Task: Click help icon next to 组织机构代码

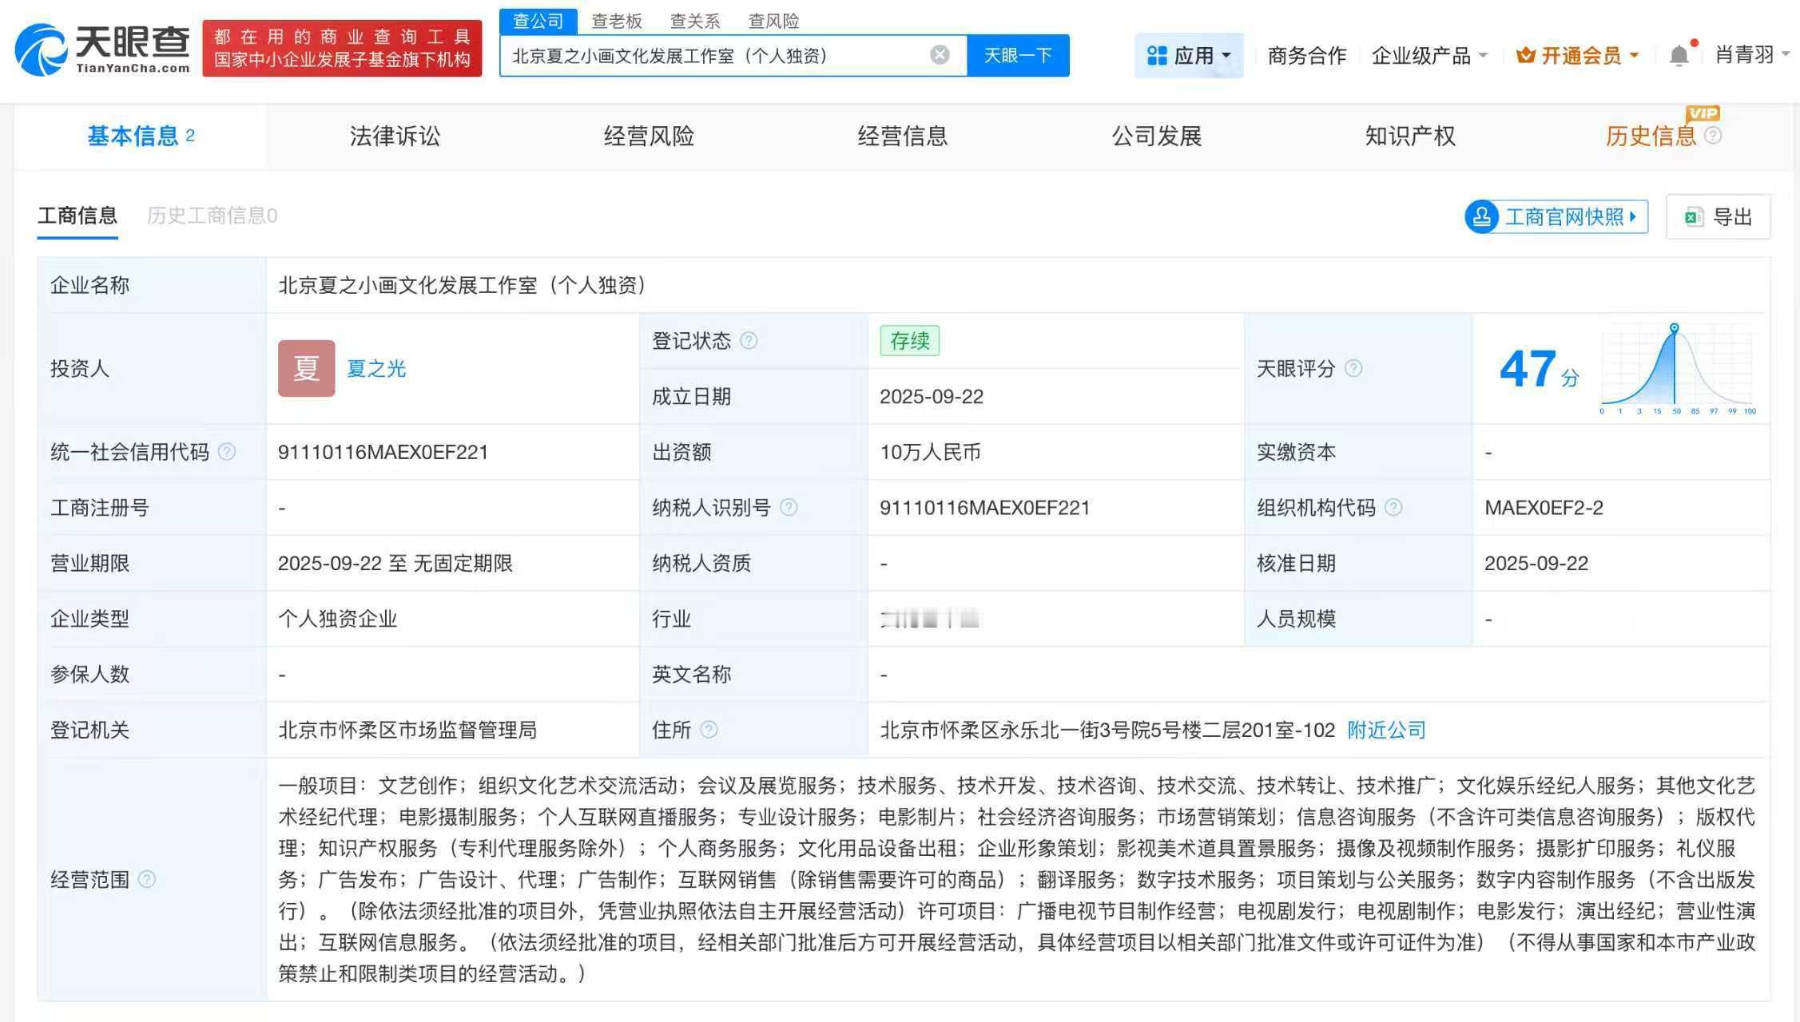Action: tap(1393, 508)
